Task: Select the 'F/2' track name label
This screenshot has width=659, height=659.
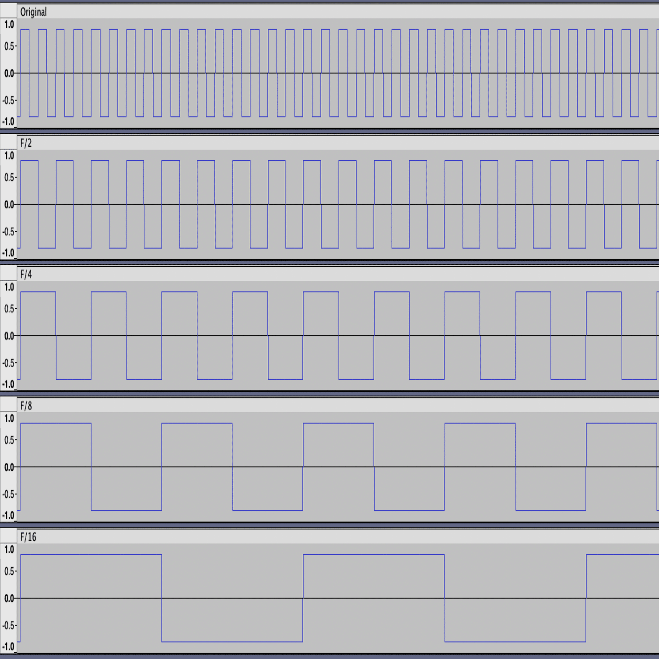Action: pos(26,144)
